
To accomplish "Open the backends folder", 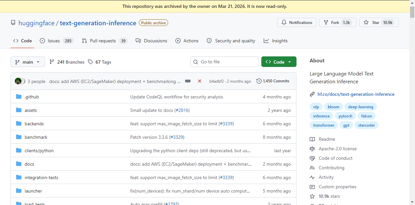I will 34,124.
